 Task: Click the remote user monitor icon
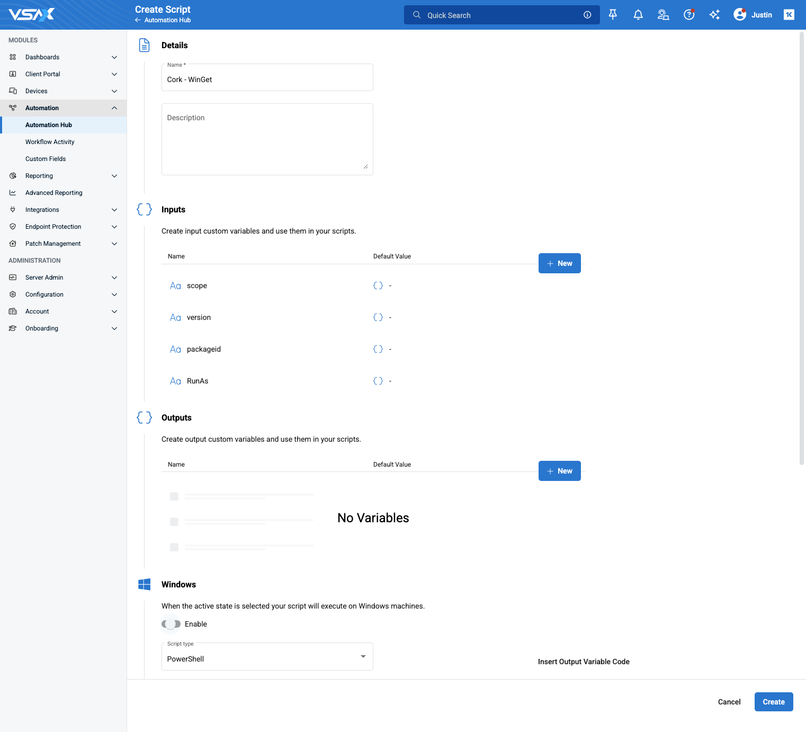[x=663, y=15]
